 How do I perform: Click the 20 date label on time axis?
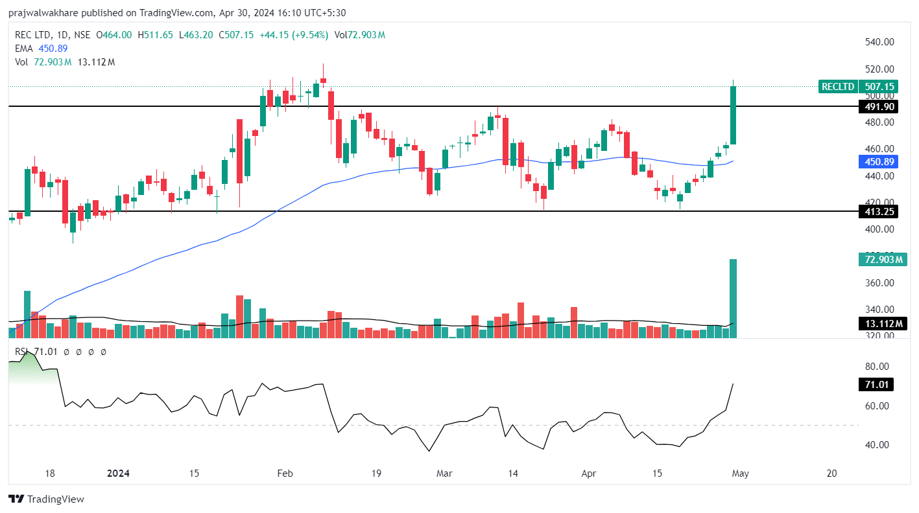pos(832,473)
